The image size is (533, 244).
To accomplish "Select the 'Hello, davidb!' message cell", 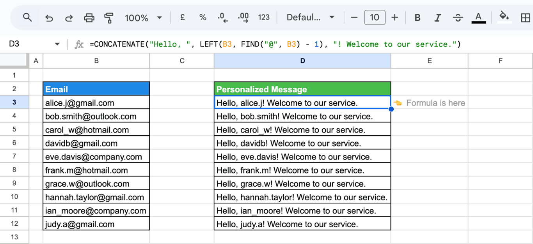I will pos(302,143).
